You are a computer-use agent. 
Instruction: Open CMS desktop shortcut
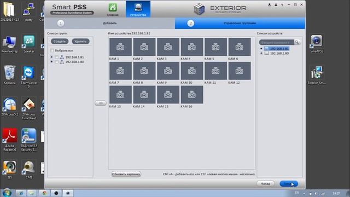(x=29, y=170)
